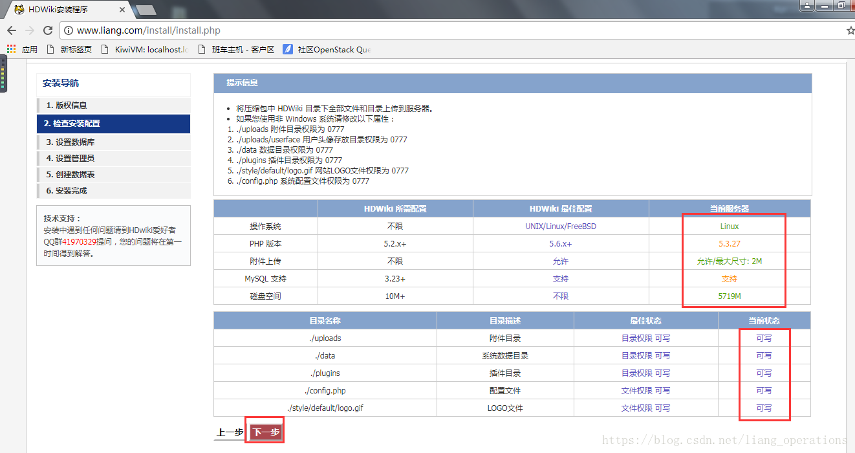Click the Linux current server value
This screenshot has height=453, width=855.
(730, 226)
